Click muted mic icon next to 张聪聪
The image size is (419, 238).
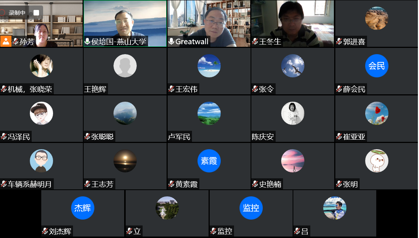[87, 136]
